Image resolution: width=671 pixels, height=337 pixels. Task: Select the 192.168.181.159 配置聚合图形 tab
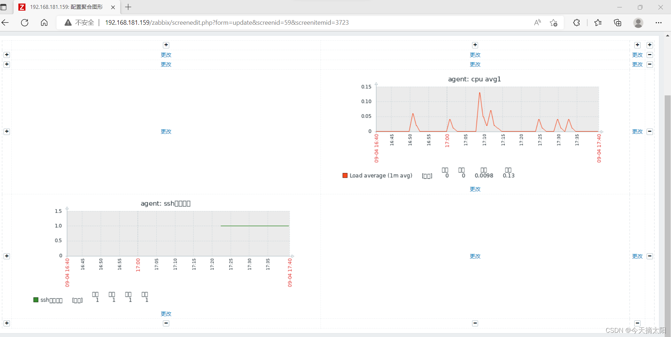click(66, 7)
